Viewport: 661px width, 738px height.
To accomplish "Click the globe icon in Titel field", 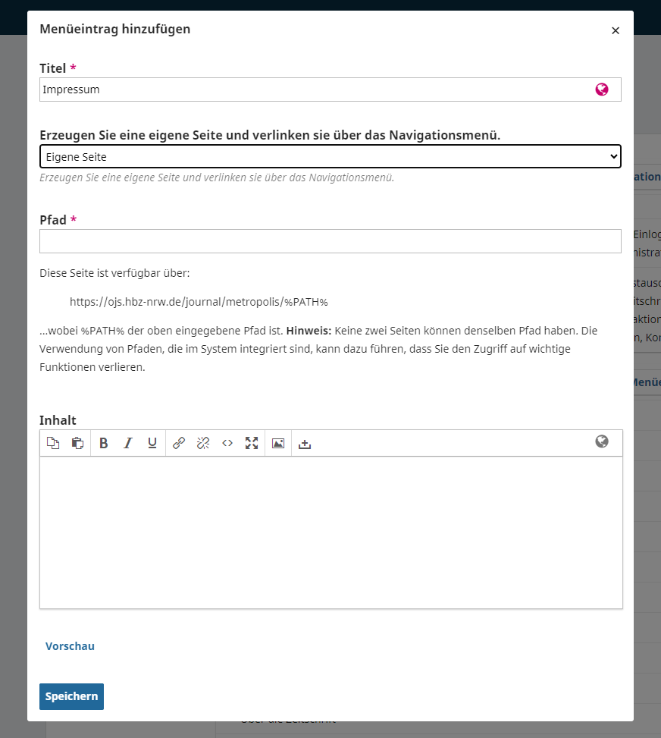I will point(602,90).
